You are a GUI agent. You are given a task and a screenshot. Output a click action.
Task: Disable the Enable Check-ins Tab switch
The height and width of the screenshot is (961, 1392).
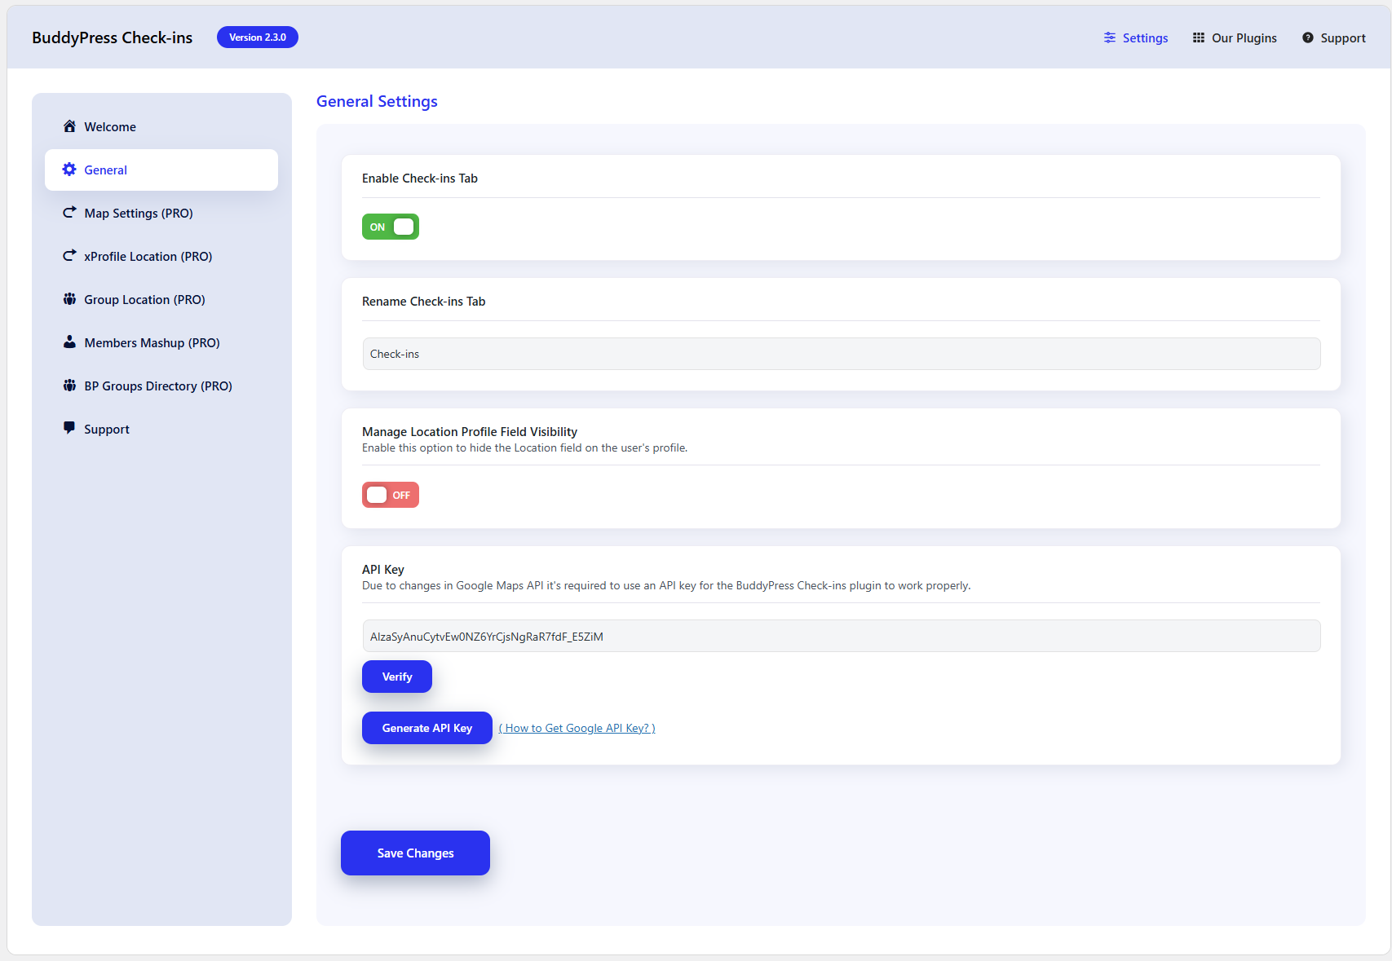390,226
